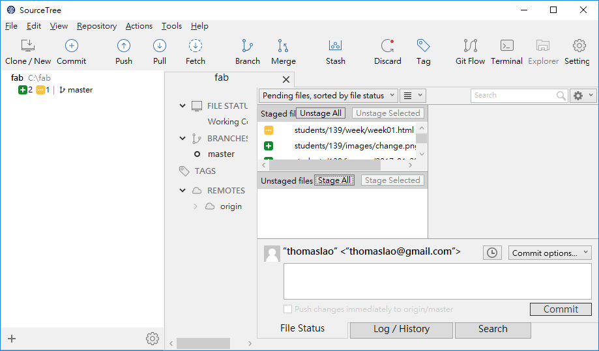Open the Commit options dropdown
Screen dimensions: 599x351
[549, 253]
